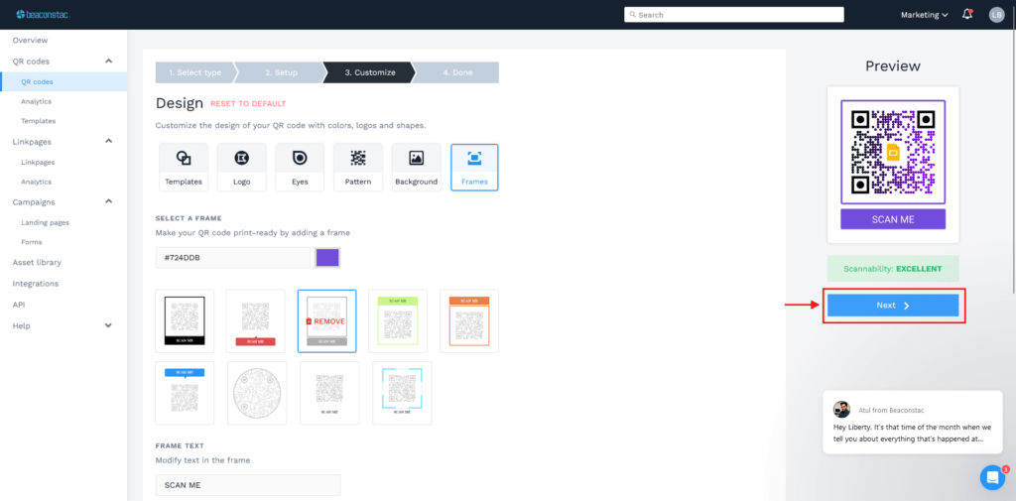Open the notifications bell

tap(967, 14)
